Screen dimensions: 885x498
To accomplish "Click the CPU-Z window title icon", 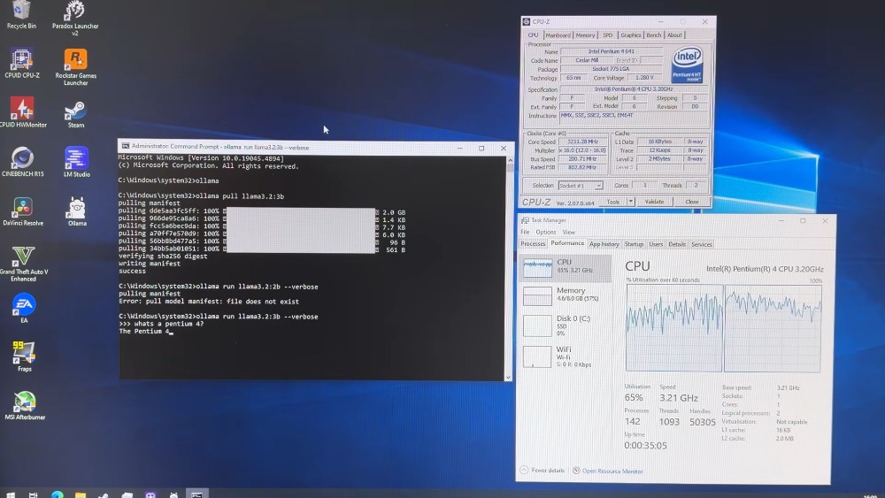I will 526,21.
